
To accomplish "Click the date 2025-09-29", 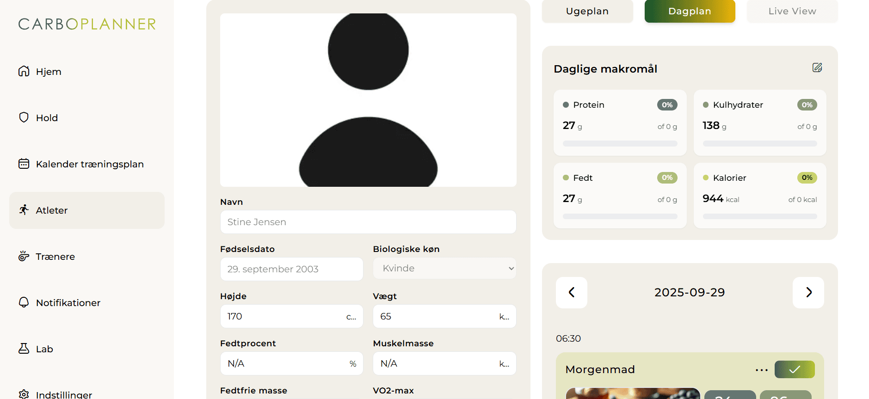I will tap(690, 292).
